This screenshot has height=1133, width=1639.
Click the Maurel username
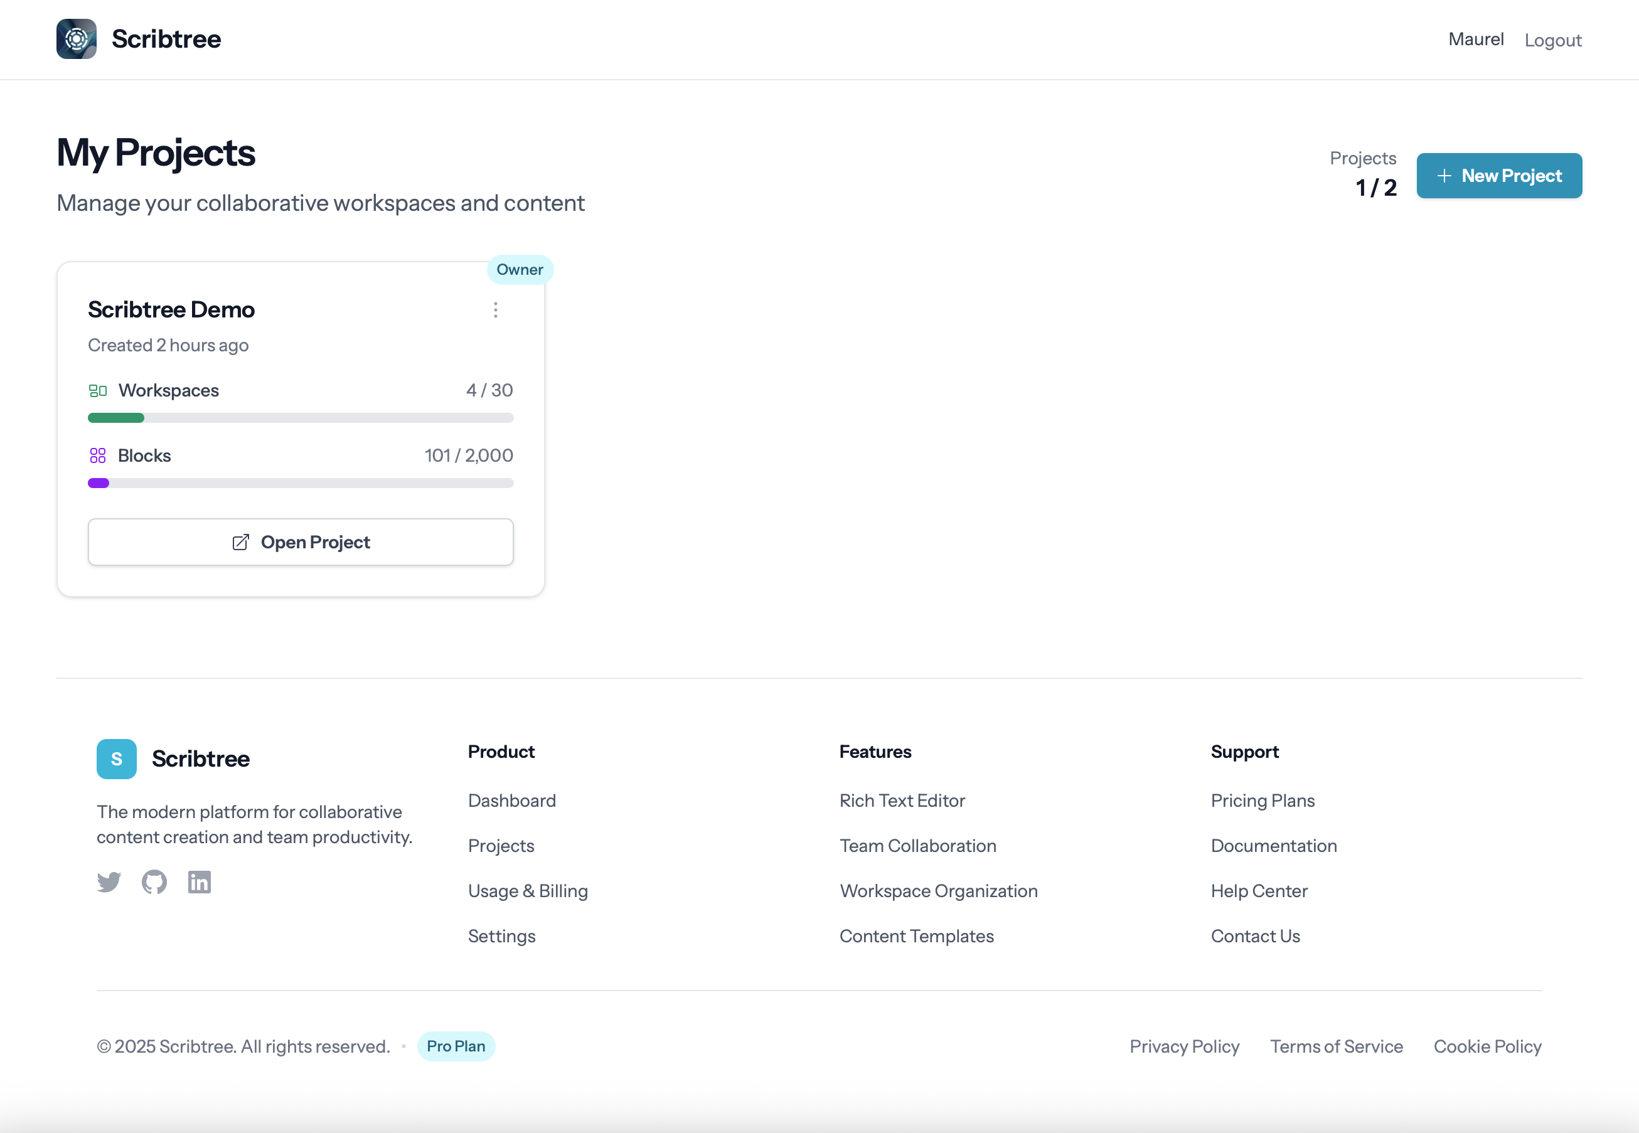pyautogui.click(x=1476, y=39)
